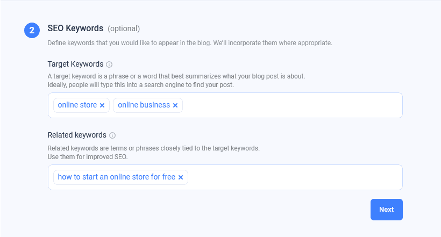Select the 'online business' tag text

coord(144,105)
